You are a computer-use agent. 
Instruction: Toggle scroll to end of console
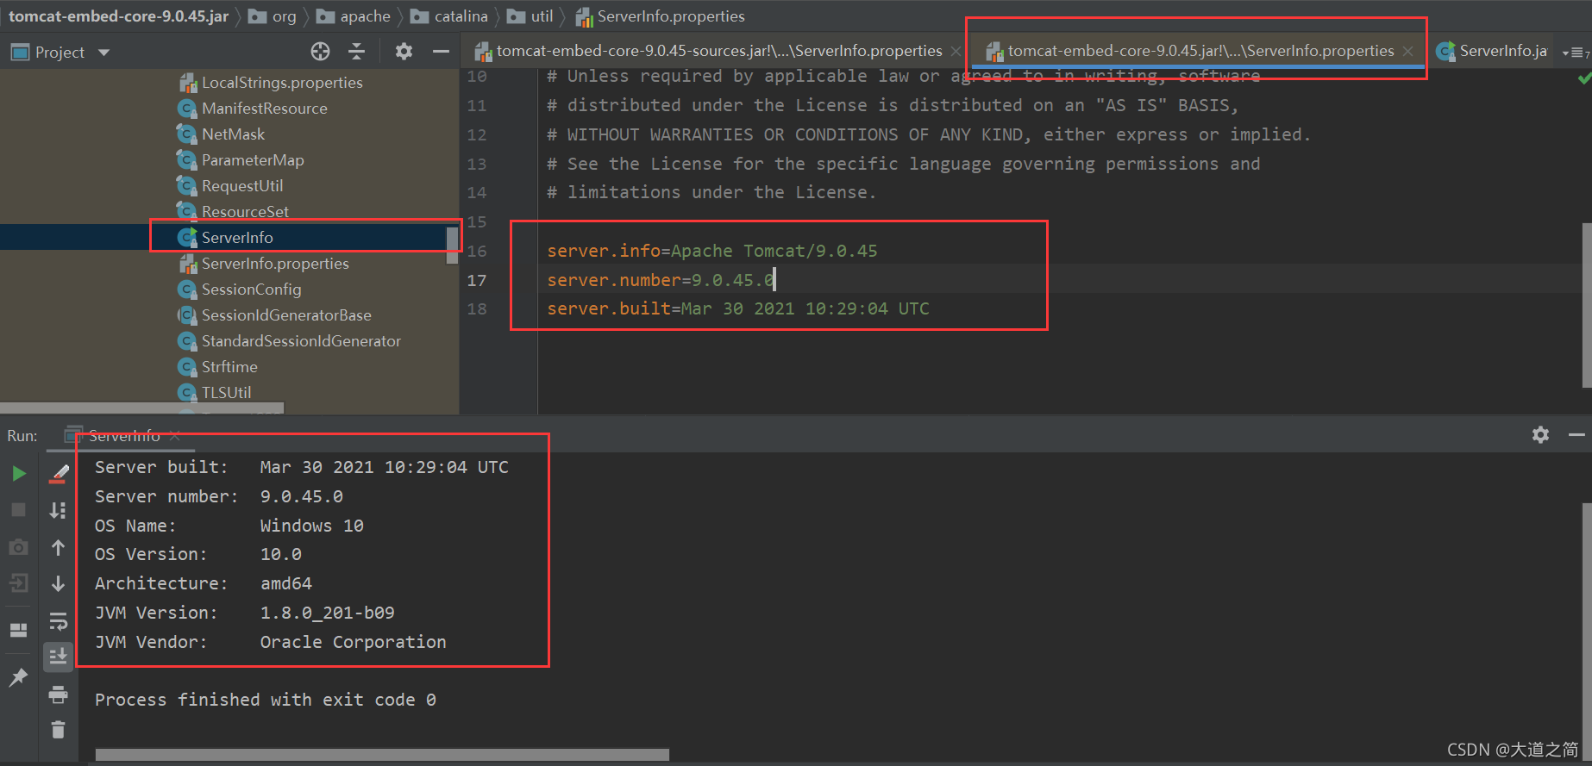tap(58, 657)
